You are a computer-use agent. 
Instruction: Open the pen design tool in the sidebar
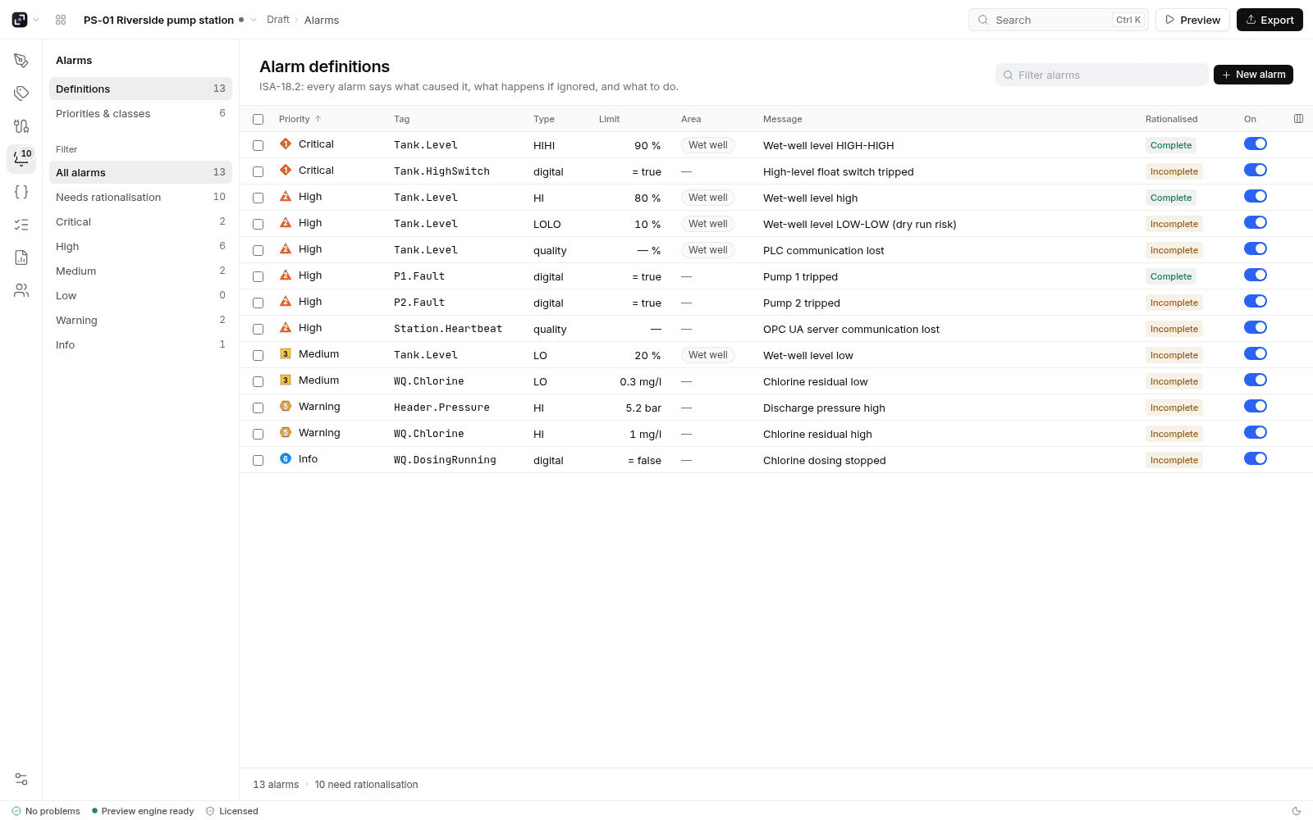pos(21,61)
